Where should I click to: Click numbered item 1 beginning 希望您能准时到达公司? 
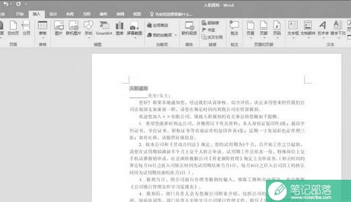pyautogui.click(x=217, y=130)
